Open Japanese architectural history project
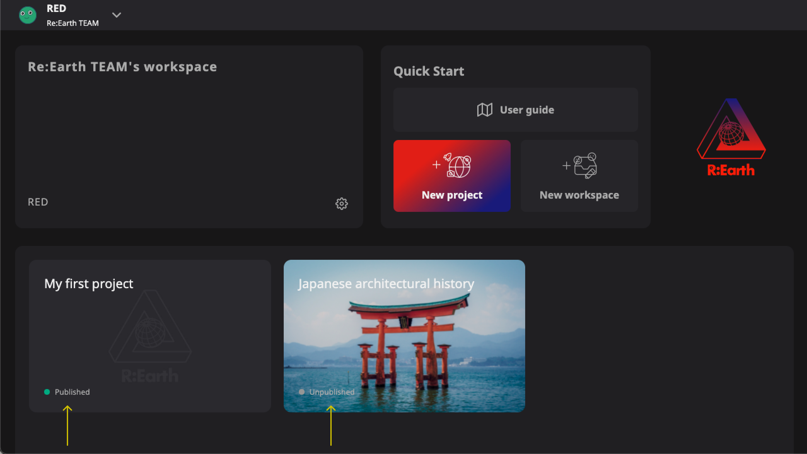Viewport: 807px width, 454px height. point(404,336)
